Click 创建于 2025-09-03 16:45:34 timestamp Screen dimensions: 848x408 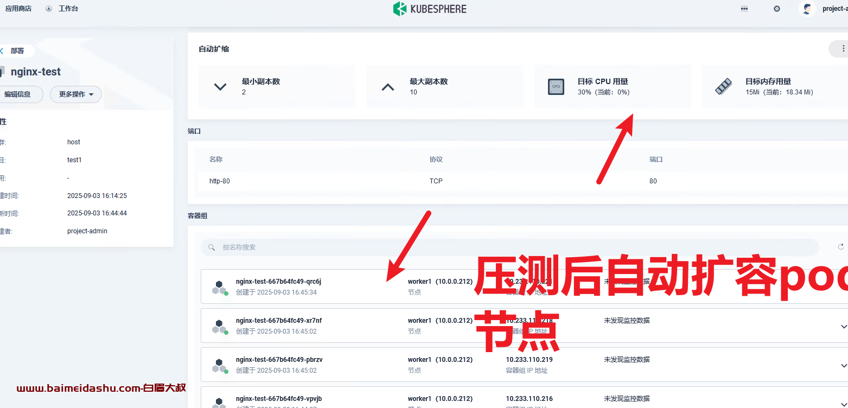pyautogui.click(x=276, y=292)
